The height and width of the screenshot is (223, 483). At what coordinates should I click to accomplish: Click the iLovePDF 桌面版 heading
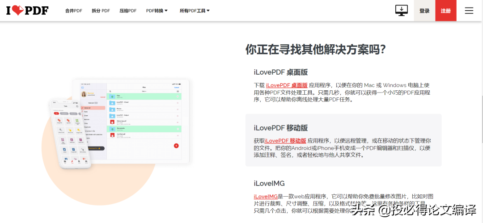280,72
